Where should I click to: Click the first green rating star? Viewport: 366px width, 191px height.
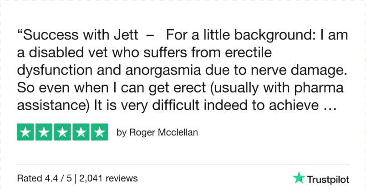point(26,132)
